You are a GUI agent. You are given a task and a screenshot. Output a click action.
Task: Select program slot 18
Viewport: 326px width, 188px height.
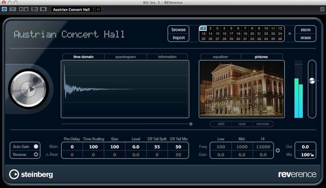(x=238, y=33)
